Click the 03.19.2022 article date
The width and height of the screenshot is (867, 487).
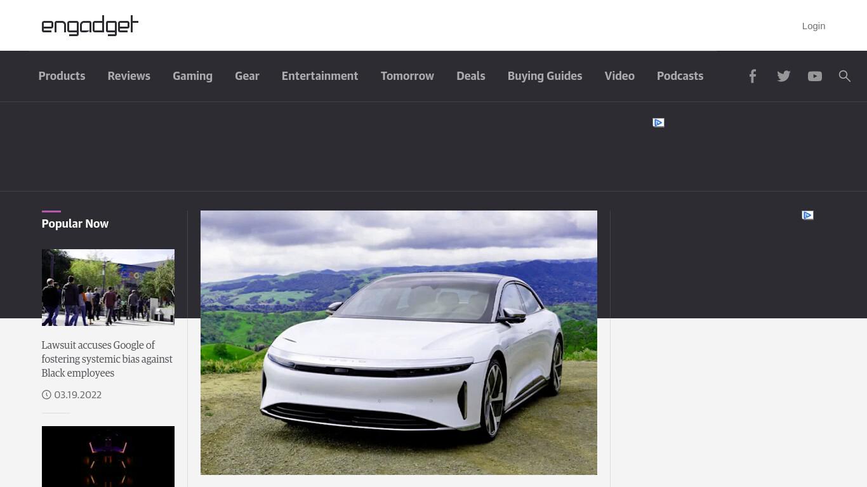coord(77,394)
